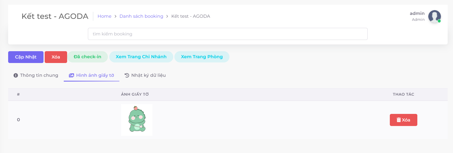Open Xem Trang Chi Nhánh
The image size is (453, 153).
pos(141,57)
